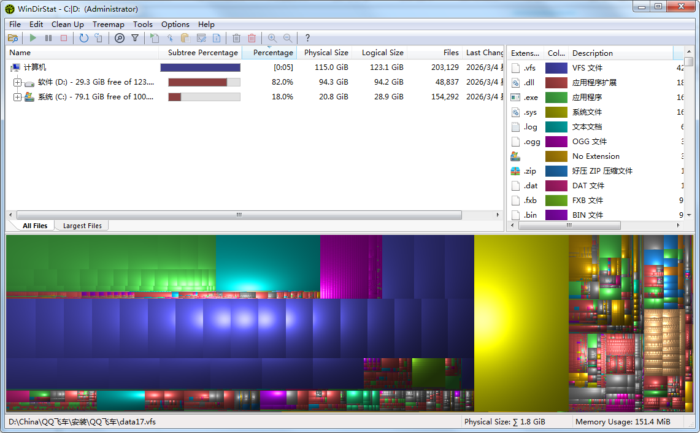Screen dimensions: 700x433
Task: Click the funnel filter icon
Action: tap(135, 38)
